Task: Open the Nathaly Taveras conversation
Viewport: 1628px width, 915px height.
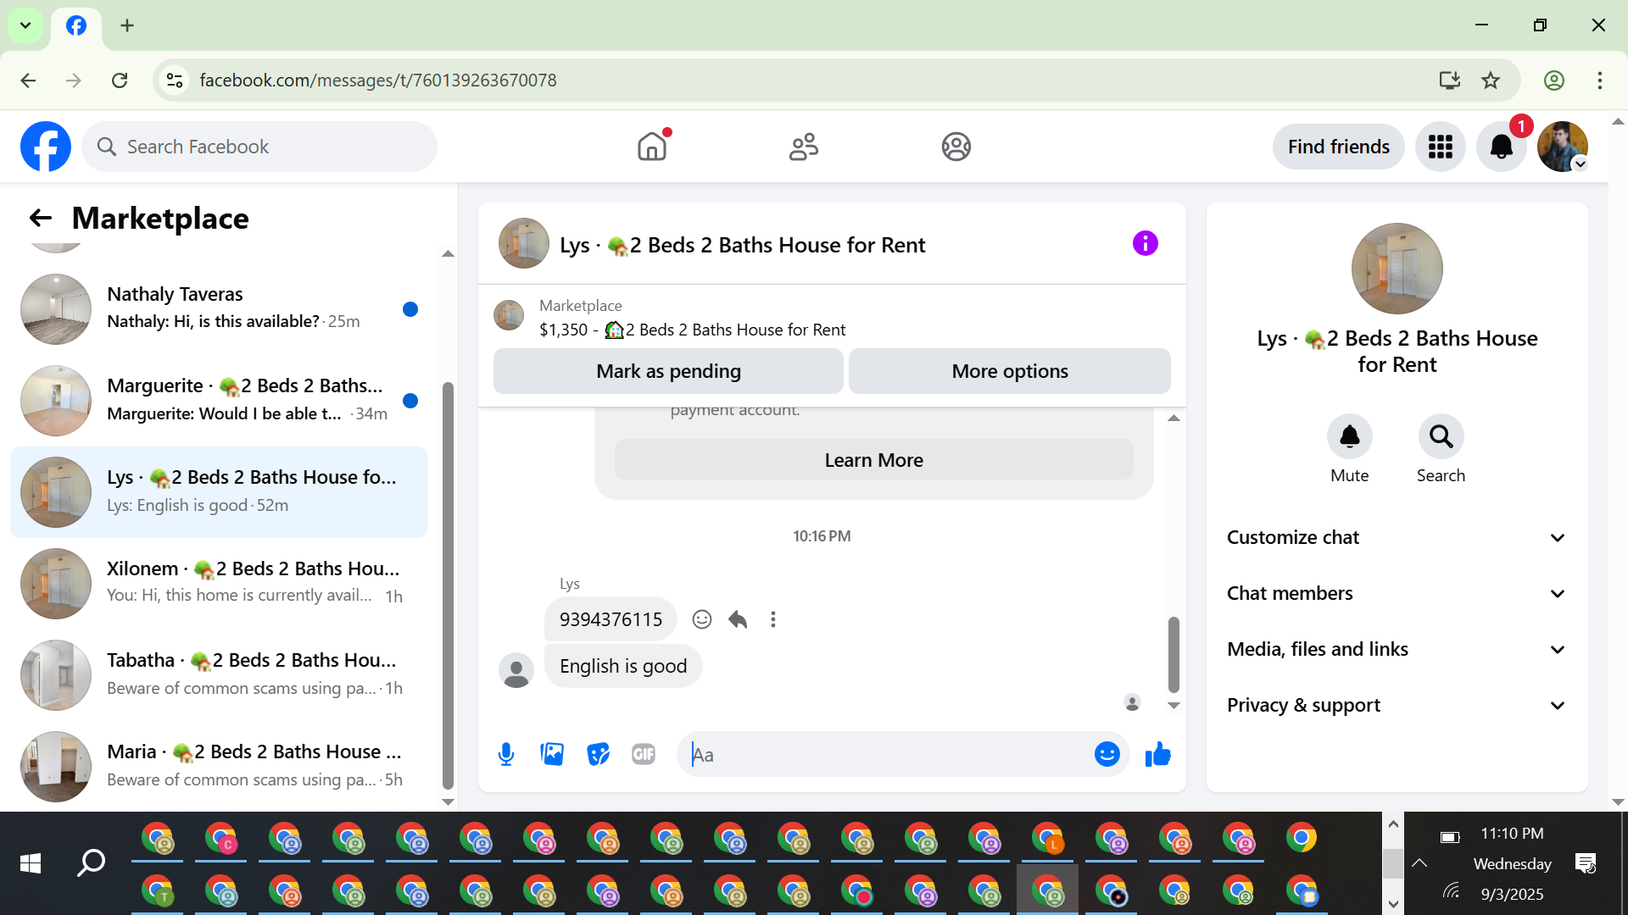Action: point(219,308)
